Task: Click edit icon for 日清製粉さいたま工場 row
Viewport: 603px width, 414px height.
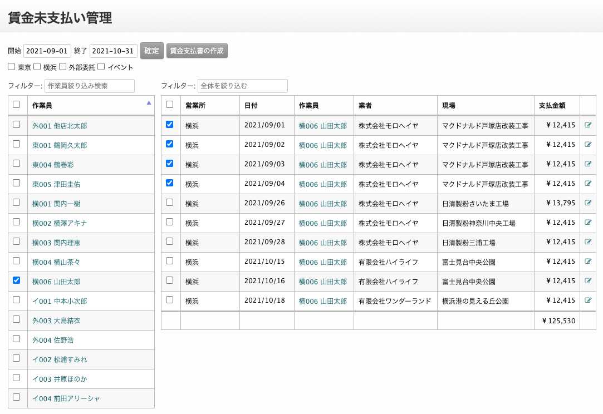Action: pos(588,203)
